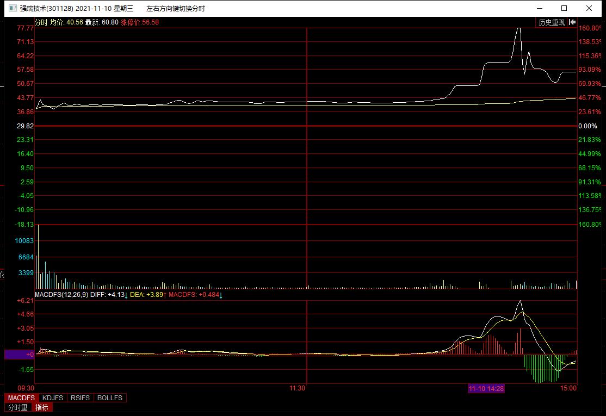Click the arrow icon beside 历史重现

(572, 22)
